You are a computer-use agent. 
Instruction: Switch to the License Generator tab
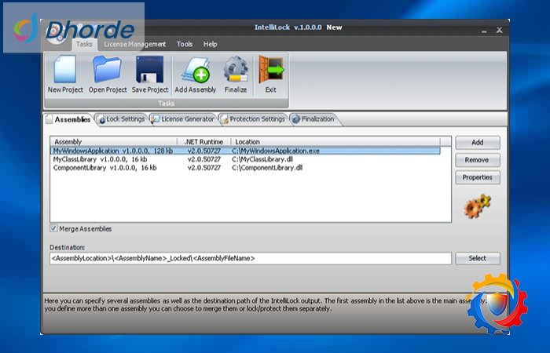click(182, 119)
